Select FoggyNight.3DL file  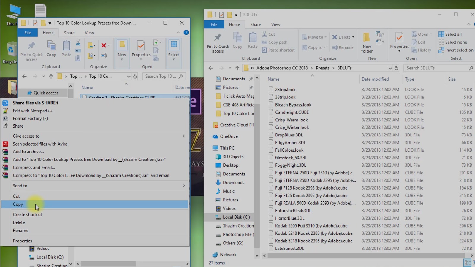coord(290,165)
